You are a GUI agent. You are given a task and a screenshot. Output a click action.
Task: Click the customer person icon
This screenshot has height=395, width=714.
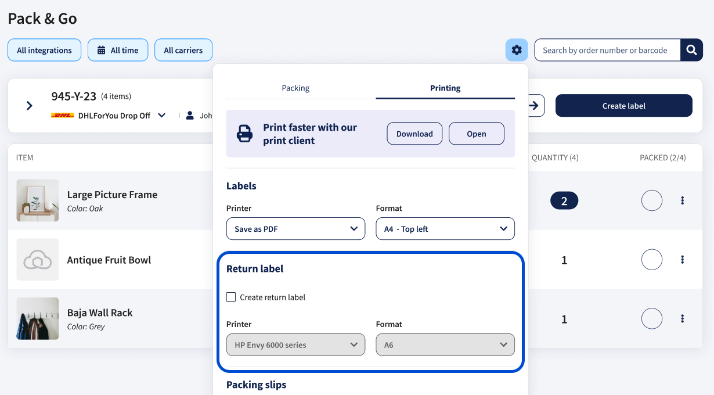click(190, 116)
